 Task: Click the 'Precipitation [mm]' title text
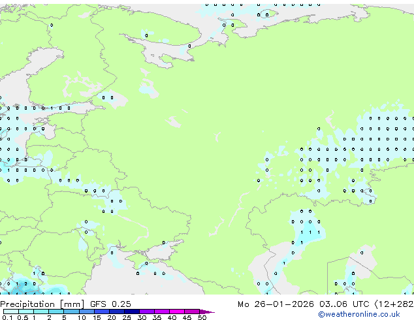[42, 304]
